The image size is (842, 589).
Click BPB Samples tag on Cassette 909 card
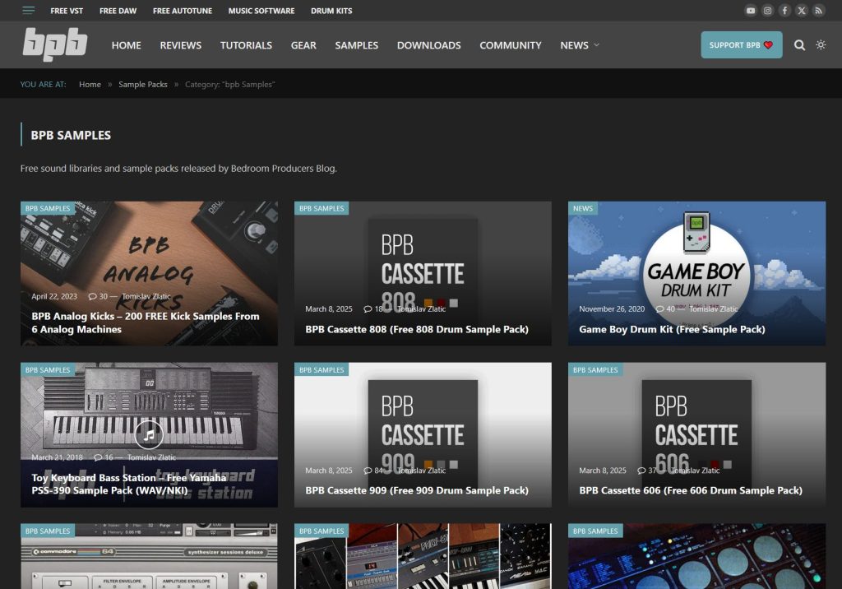322,369
